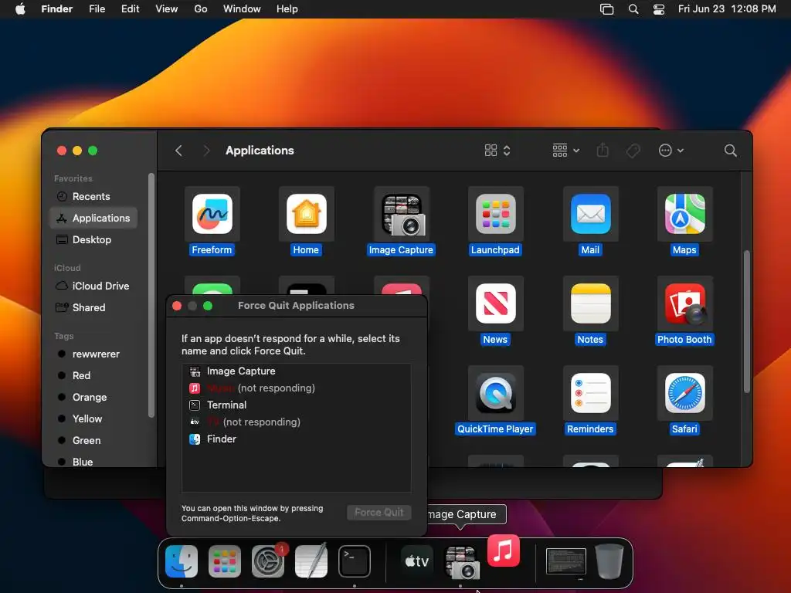Open the Edit menu

[130, 9]
